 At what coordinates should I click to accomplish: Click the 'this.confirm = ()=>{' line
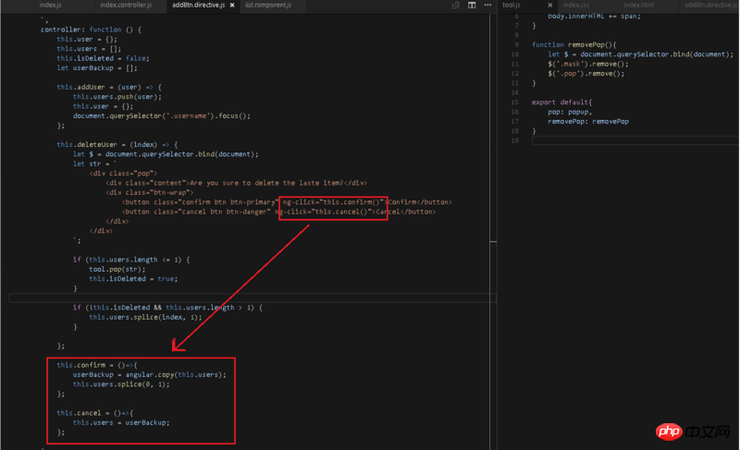pyautogui.click(x=97, y=365)
